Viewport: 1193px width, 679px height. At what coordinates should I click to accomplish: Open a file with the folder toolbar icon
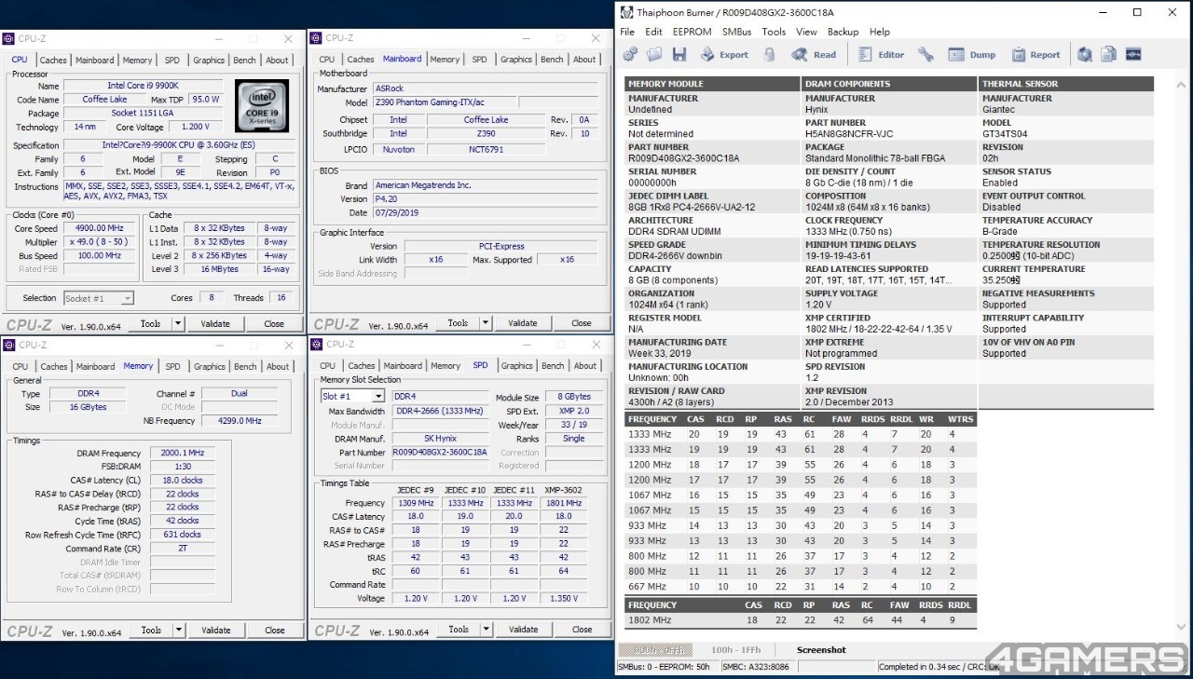[x=655, y=55]
